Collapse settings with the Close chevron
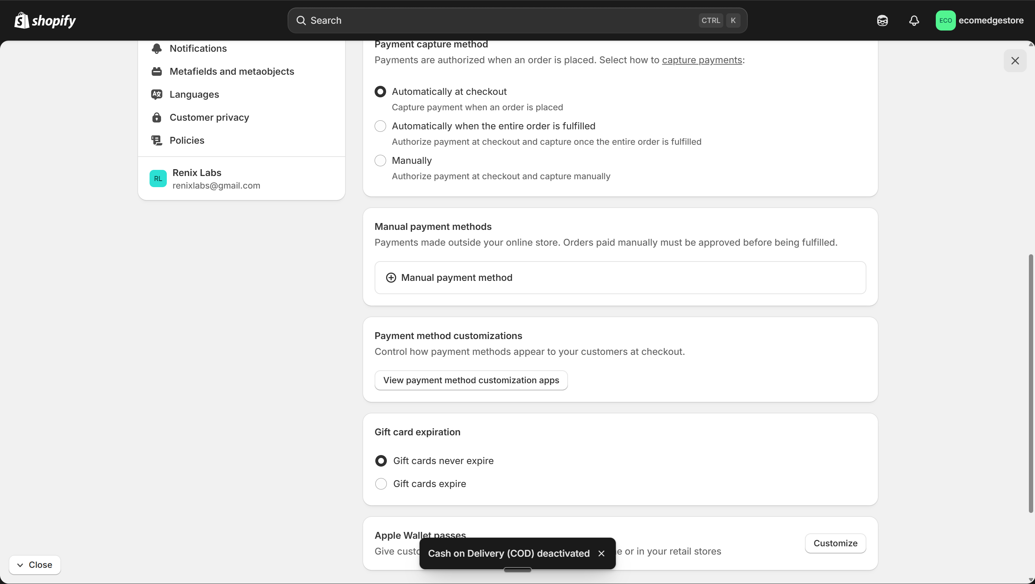 coord(35,565)
